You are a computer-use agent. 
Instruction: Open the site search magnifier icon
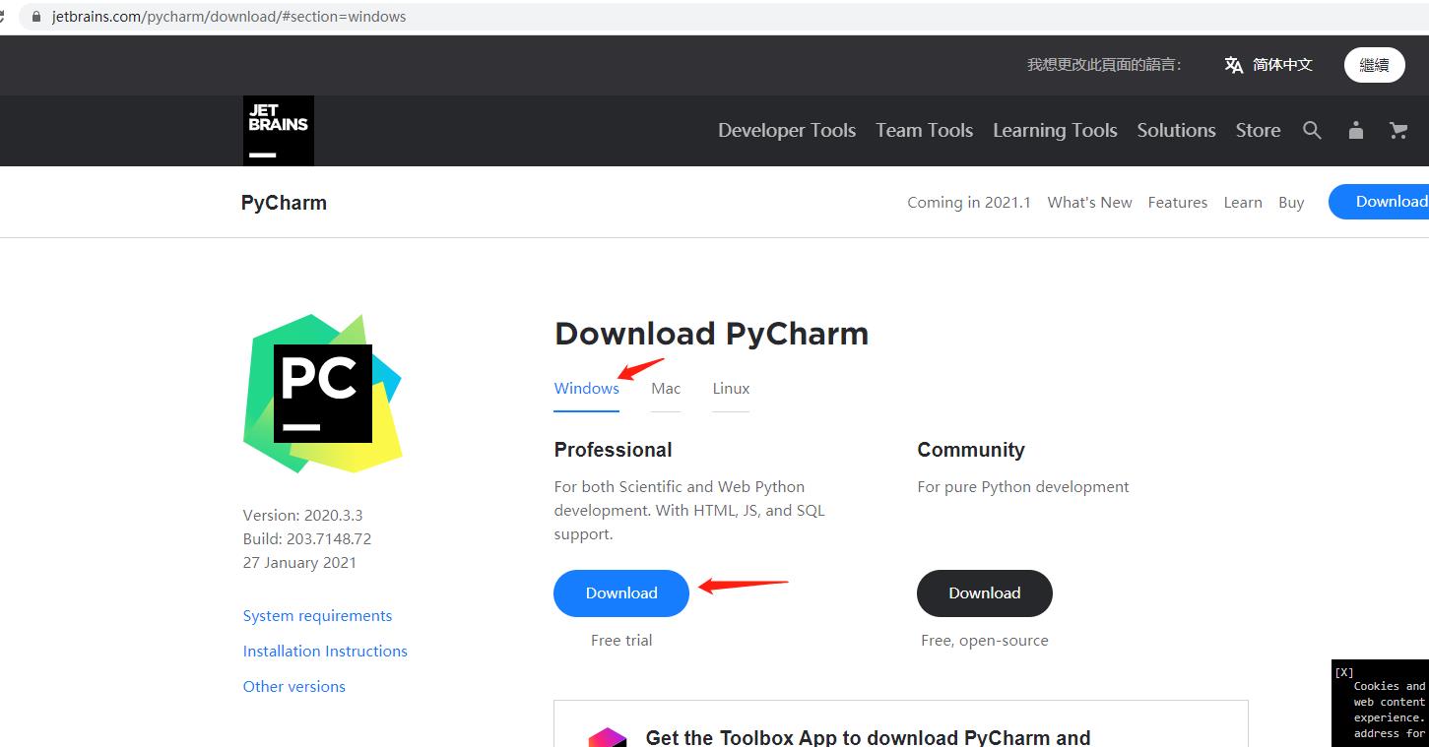[1312, 130]
